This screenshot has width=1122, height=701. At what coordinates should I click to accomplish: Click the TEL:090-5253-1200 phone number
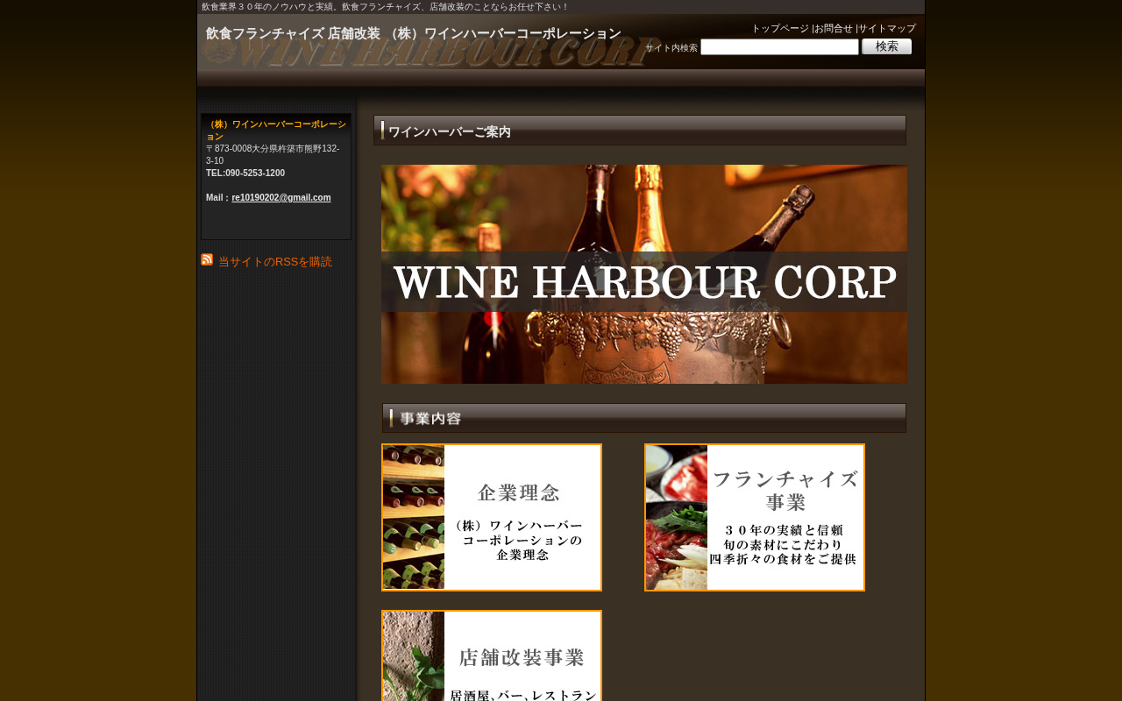tap(245, 173)
